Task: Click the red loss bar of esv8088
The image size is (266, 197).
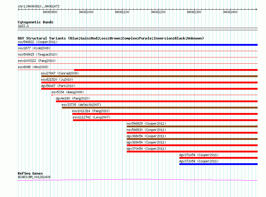Action: pyautogui.click(x=166, y=70)
